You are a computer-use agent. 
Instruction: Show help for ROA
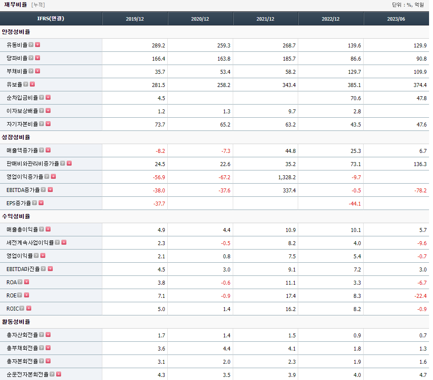tap(20, 282)
